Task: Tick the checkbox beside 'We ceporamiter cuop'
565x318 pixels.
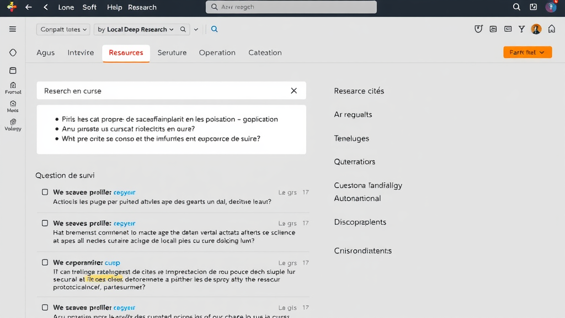Action: coord(45,262)
